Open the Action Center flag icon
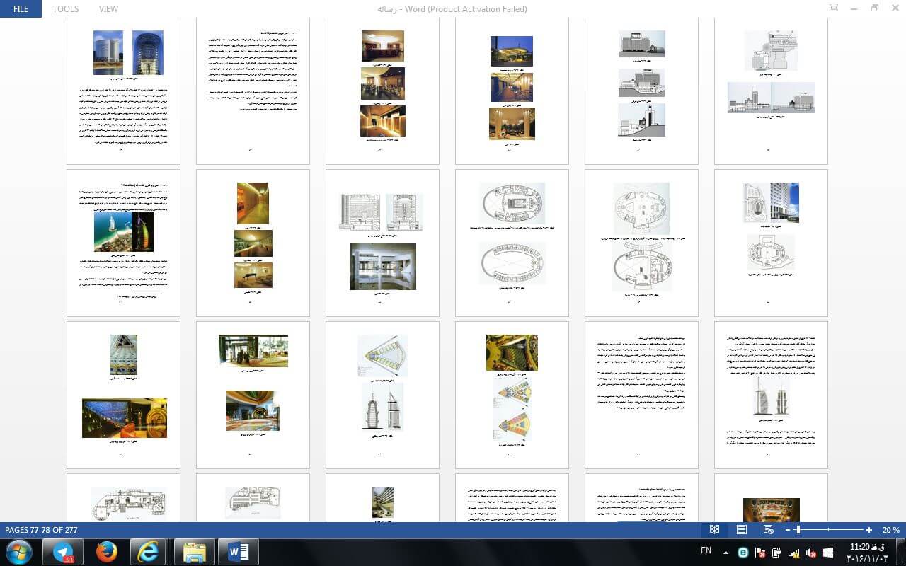This screenshot has width=906, height=566. coord(760,553)
